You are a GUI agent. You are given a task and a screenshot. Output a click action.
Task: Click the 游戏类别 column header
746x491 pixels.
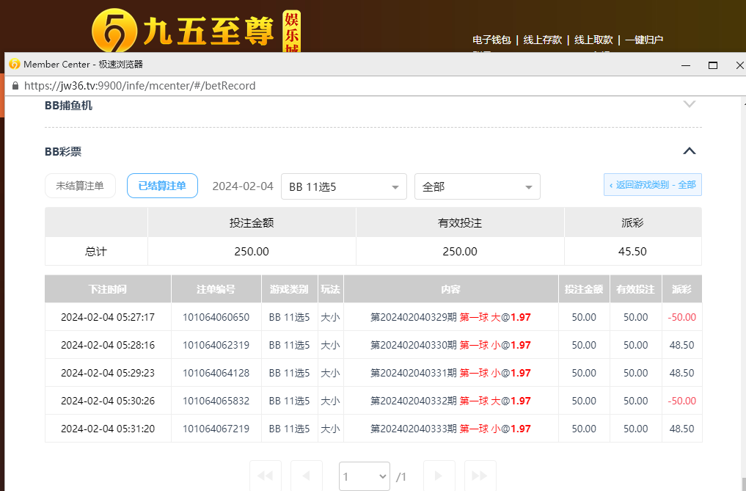289,289
